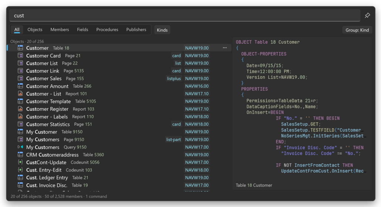The height and width of the screenshot is (207, 381).
Task: Select the All filter tab
Action: pos(17,30)
